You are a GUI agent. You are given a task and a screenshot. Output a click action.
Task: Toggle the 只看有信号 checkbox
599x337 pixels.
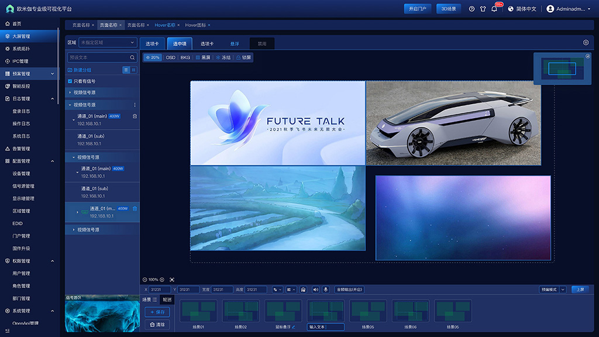tap(70, 81)
